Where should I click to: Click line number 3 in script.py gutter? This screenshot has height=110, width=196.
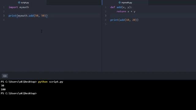[4, 16]
